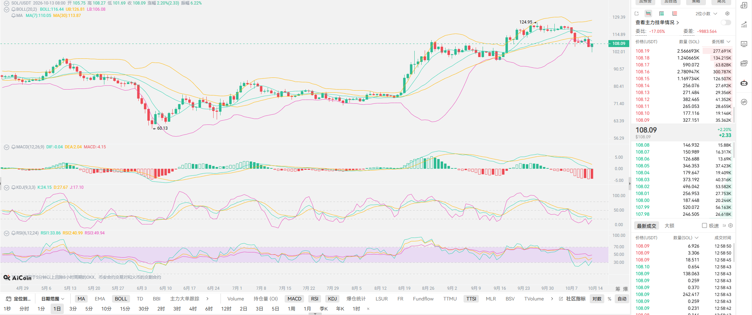Select the 最新成交 tab
The image size is (752, 315).
647,226
